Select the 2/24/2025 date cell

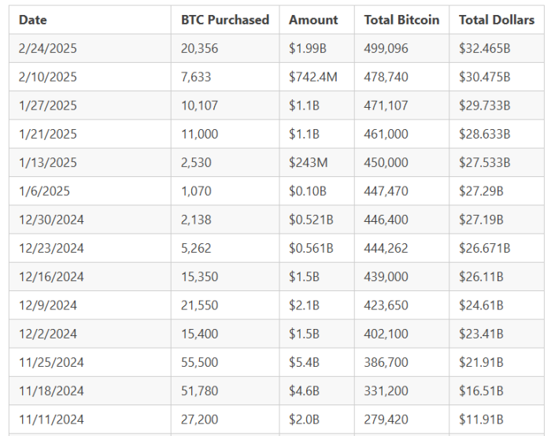(x=48, y=49)
